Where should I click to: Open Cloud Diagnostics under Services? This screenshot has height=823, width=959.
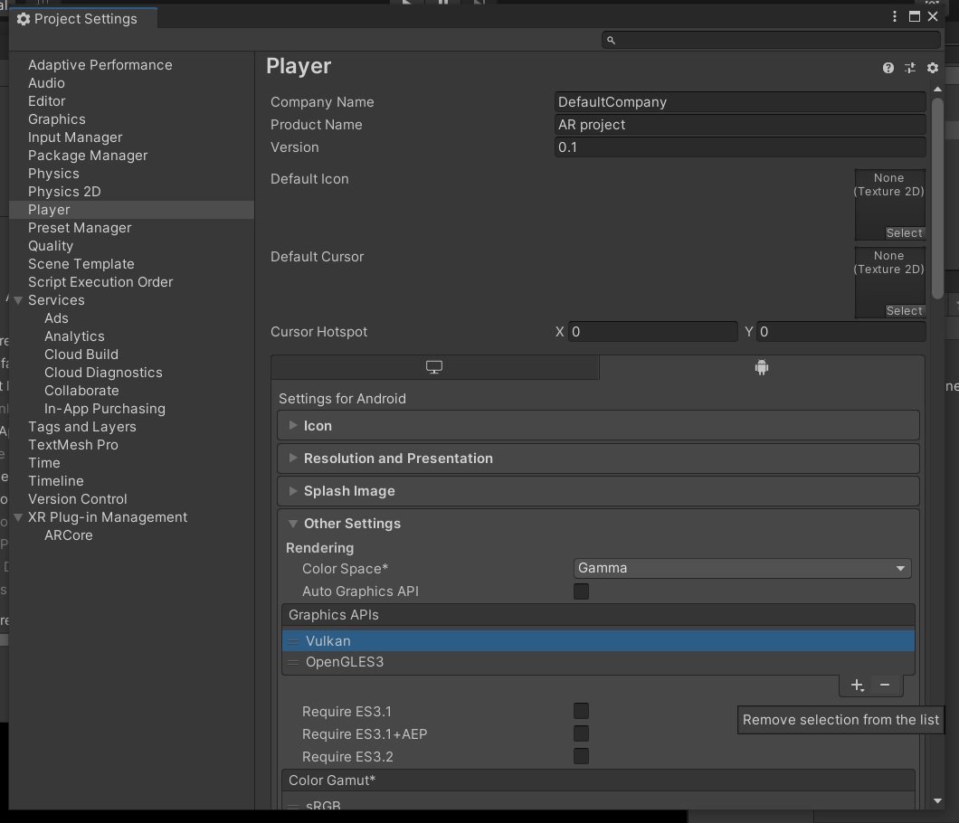103,373
